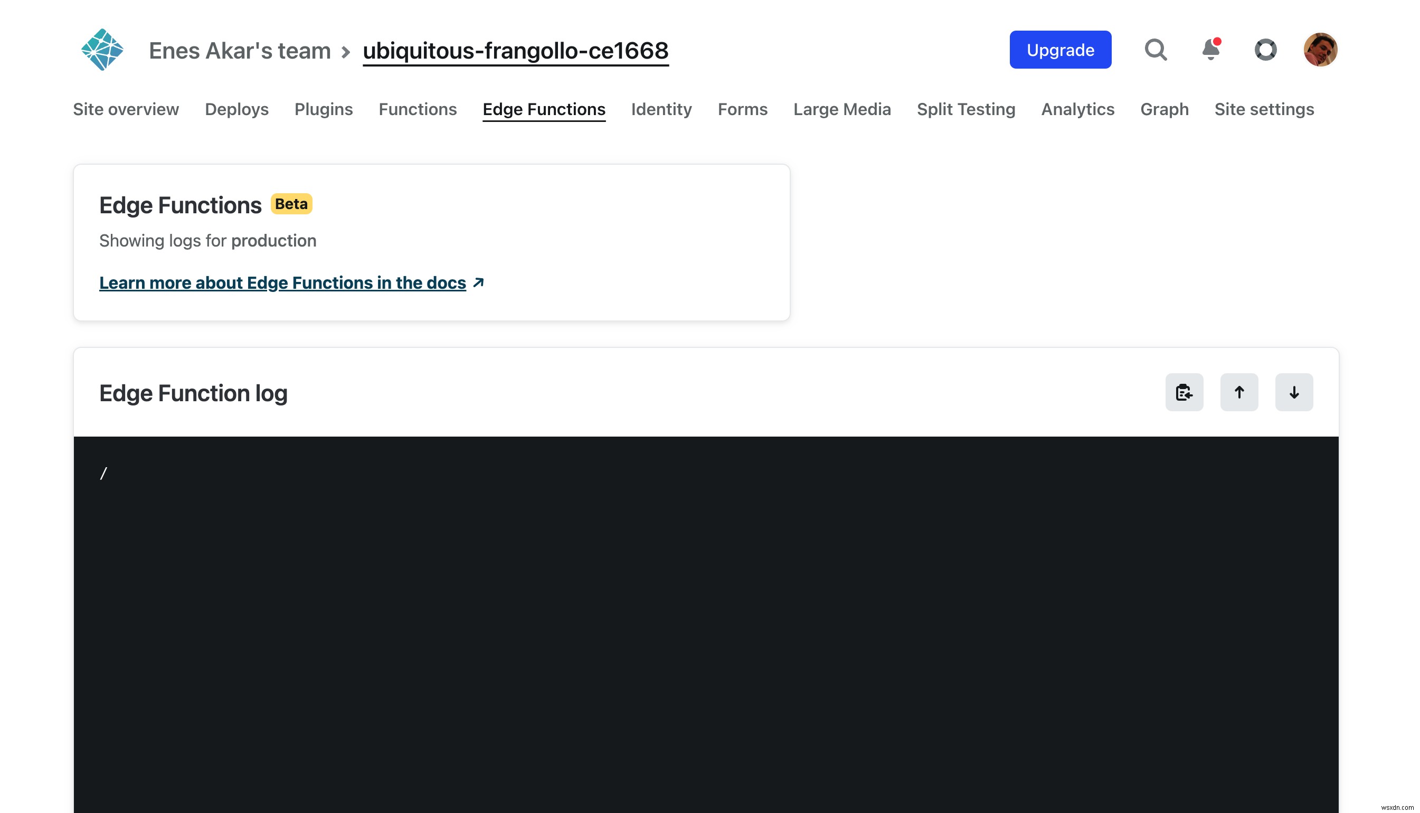
Task: Click the Netlify logo icon
Action: 102,49
